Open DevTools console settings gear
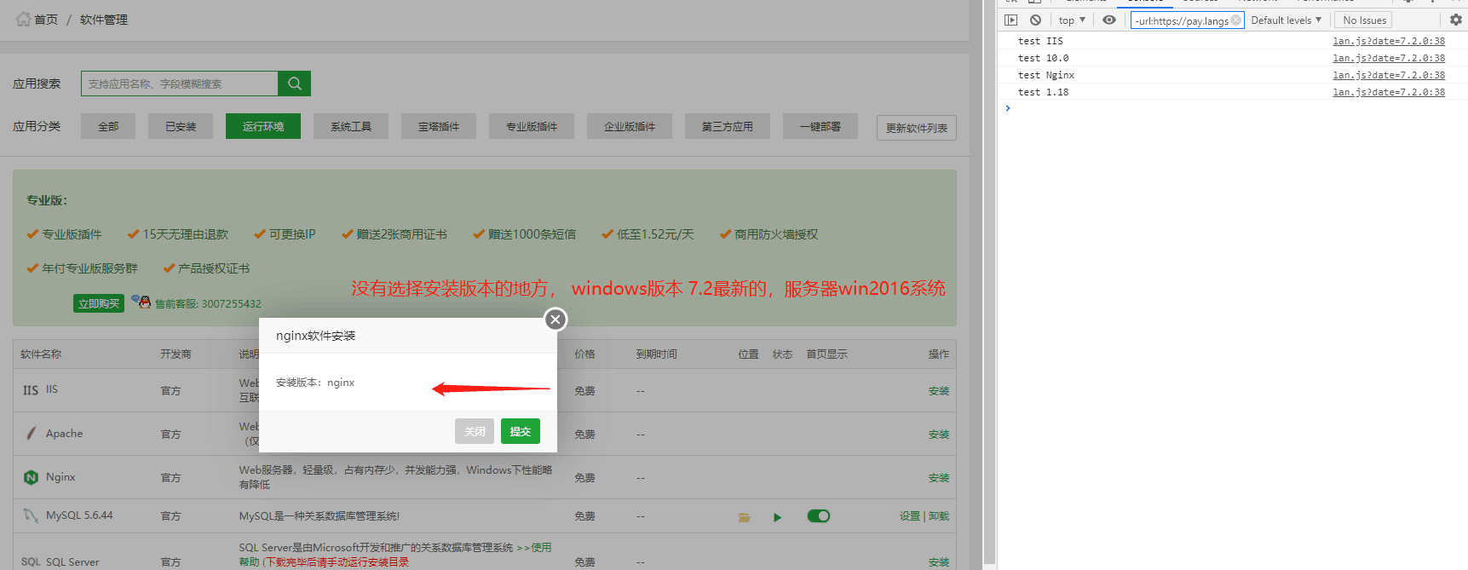Viewport: 1468px width, 570px height. coord(1456,20)
